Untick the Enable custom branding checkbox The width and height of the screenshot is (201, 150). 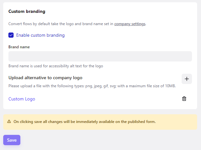pyautogui.click(x=11, y=35)
